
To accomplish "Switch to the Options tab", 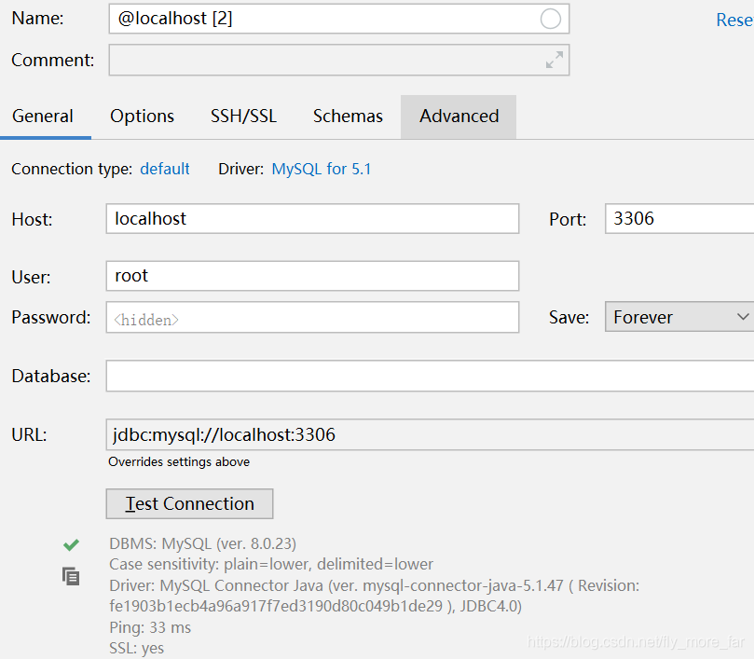I will point(142,117).
